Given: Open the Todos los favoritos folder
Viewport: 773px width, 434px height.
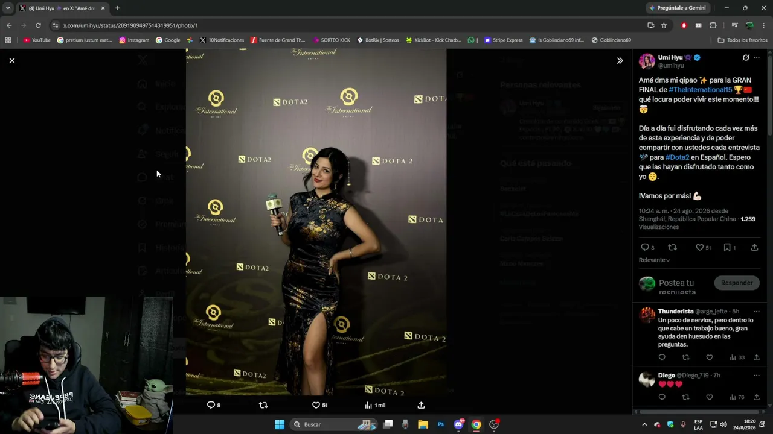Looking at the screenshot, I should (x=742, y=40).
